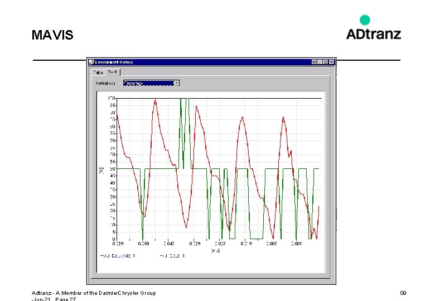Switch to the Table tab

[98, 72]
